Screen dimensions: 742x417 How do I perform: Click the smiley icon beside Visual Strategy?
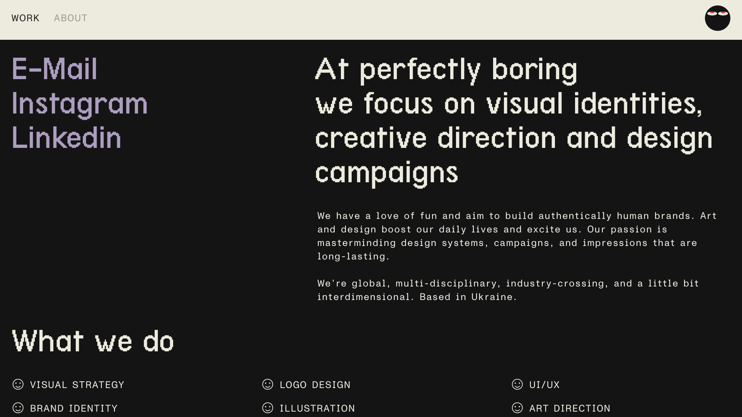18,384
